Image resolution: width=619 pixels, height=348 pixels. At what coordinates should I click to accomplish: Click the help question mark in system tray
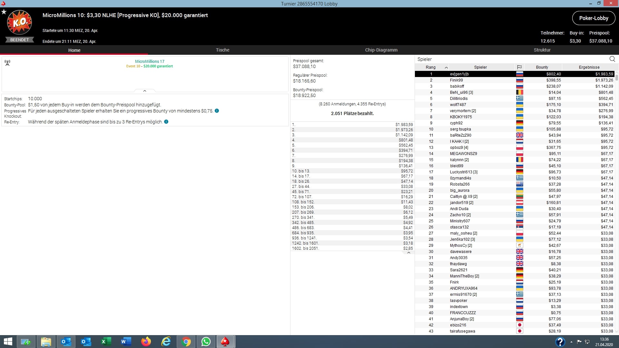(x=560, y=342)
